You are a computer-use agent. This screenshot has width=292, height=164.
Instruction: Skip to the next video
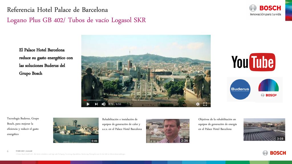point(96,104)
